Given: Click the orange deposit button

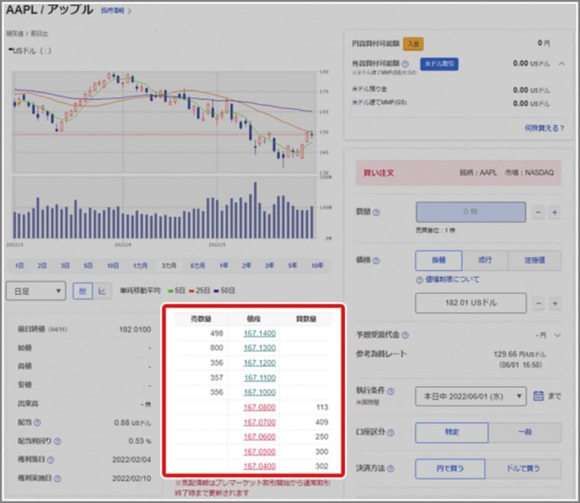Looking at the screenshot, I should click(413, 44).
